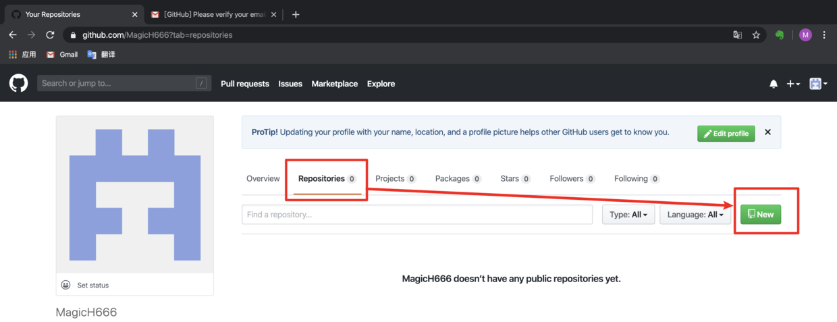The image size is (837, 322).
Task: Click the translate page icon
Action: (x=738, y=35)
